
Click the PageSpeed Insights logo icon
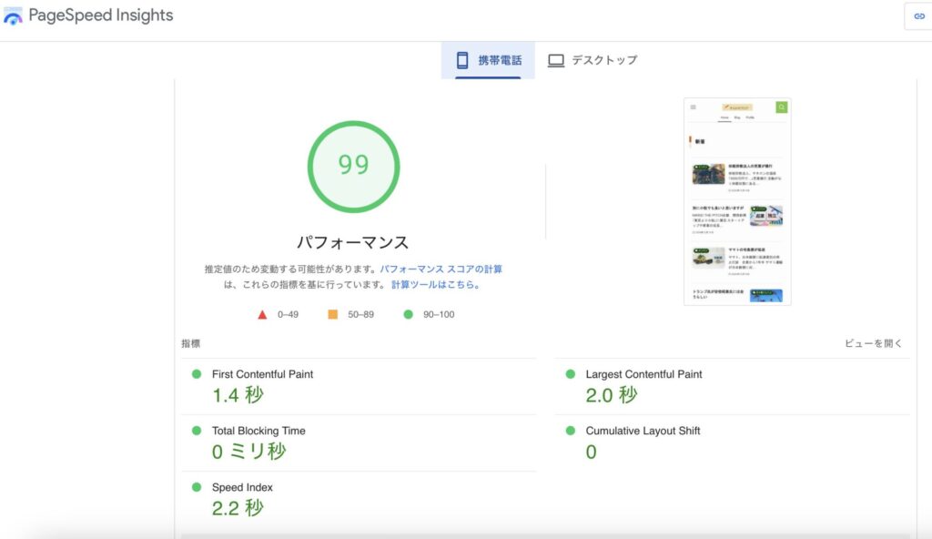tap(13, 16)
